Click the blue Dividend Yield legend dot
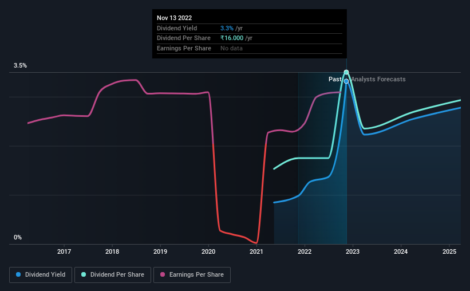 [x=18, y=274]
